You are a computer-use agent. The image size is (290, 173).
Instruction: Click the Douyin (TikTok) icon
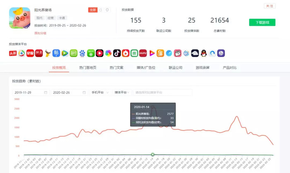tap(117, 53)
